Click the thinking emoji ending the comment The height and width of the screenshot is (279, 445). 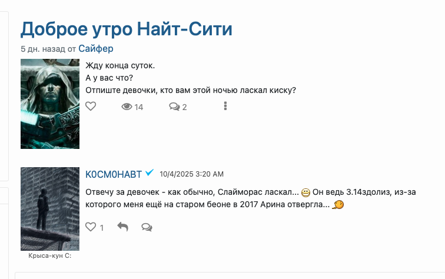(x=338, y=205)
